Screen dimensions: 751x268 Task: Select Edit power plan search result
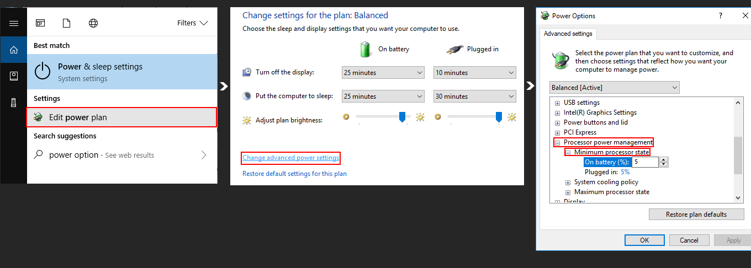pos(122,117)
